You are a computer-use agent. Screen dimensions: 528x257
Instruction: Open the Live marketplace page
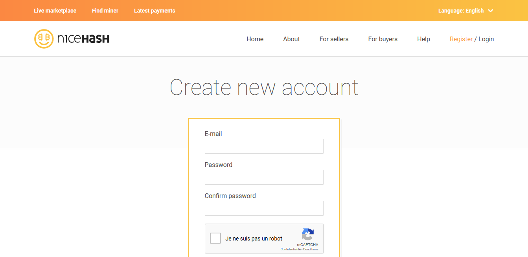coord(55,11)
